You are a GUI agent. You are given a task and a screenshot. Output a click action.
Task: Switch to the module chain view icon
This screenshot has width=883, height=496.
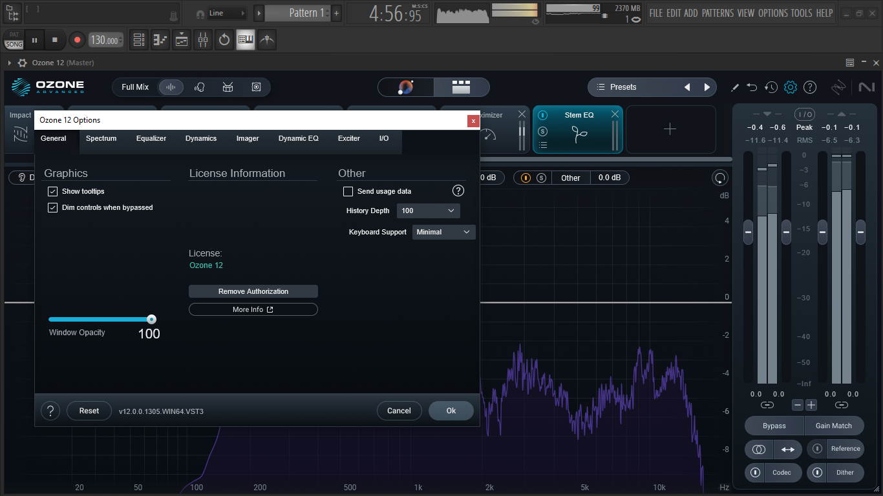pyautogui.click(x=461, y=87)
